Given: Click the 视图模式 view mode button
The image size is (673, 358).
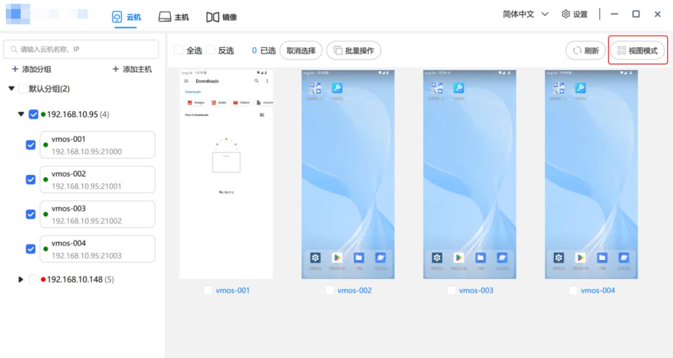Looking at the screenshot, I should 638,51.
